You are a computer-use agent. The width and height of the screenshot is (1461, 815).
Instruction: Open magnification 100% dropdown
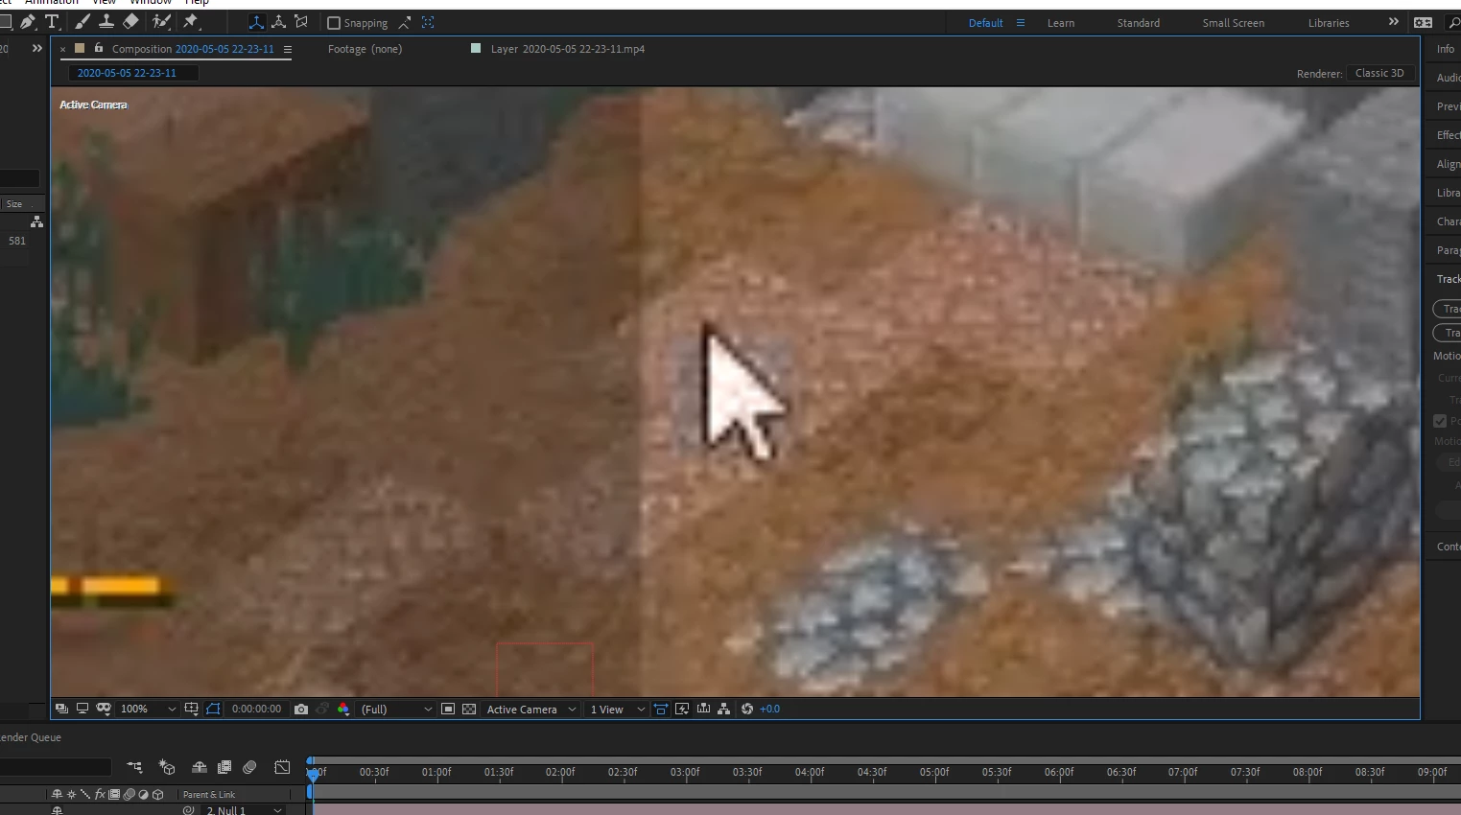click(x=148, y=710)
